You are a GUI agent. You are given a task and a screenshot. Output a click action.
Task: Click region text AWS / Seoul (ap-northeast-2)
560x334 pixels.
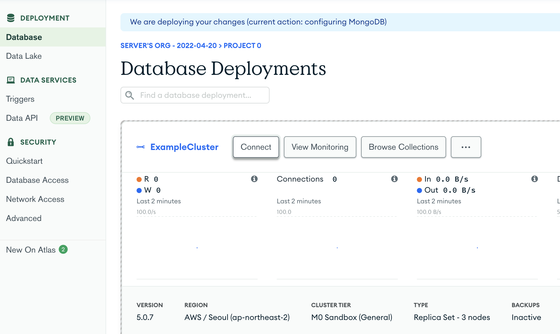[x=237, y=317]
